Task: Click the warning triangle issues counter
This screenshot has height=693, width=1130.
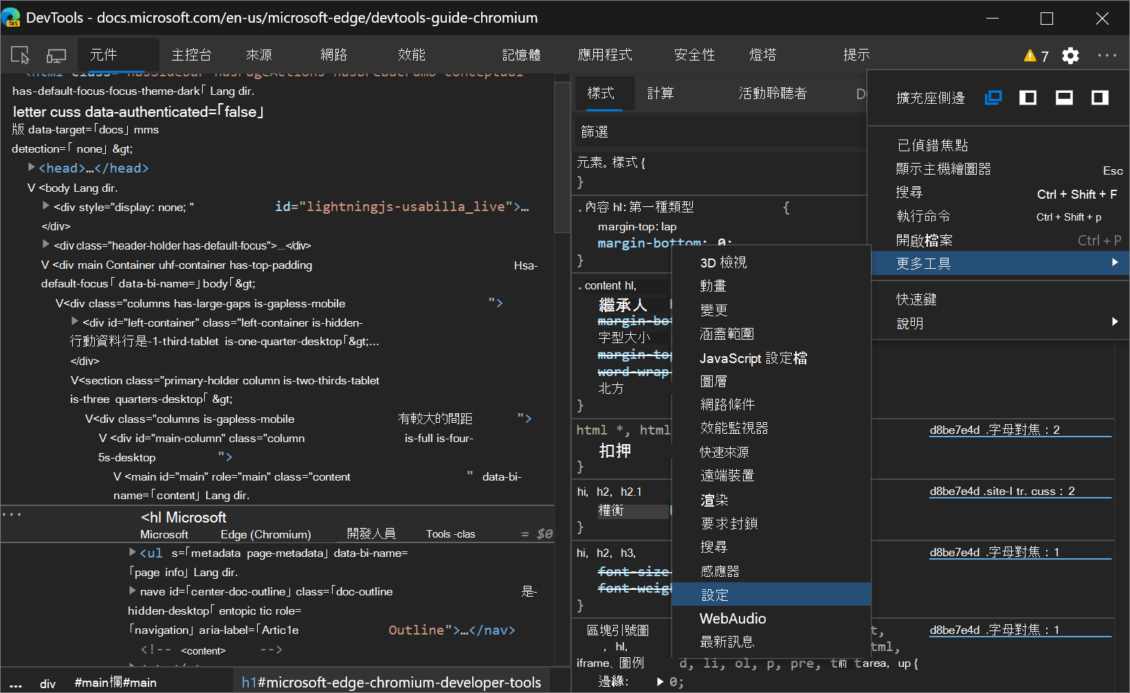Action: point(1036,56)
